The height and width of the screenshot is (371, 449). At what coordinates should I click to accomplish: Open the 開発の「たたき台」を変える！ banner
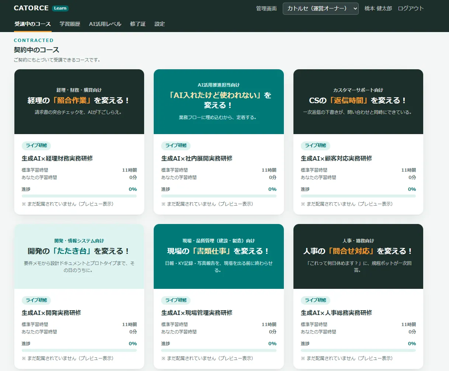pos(79,256)
